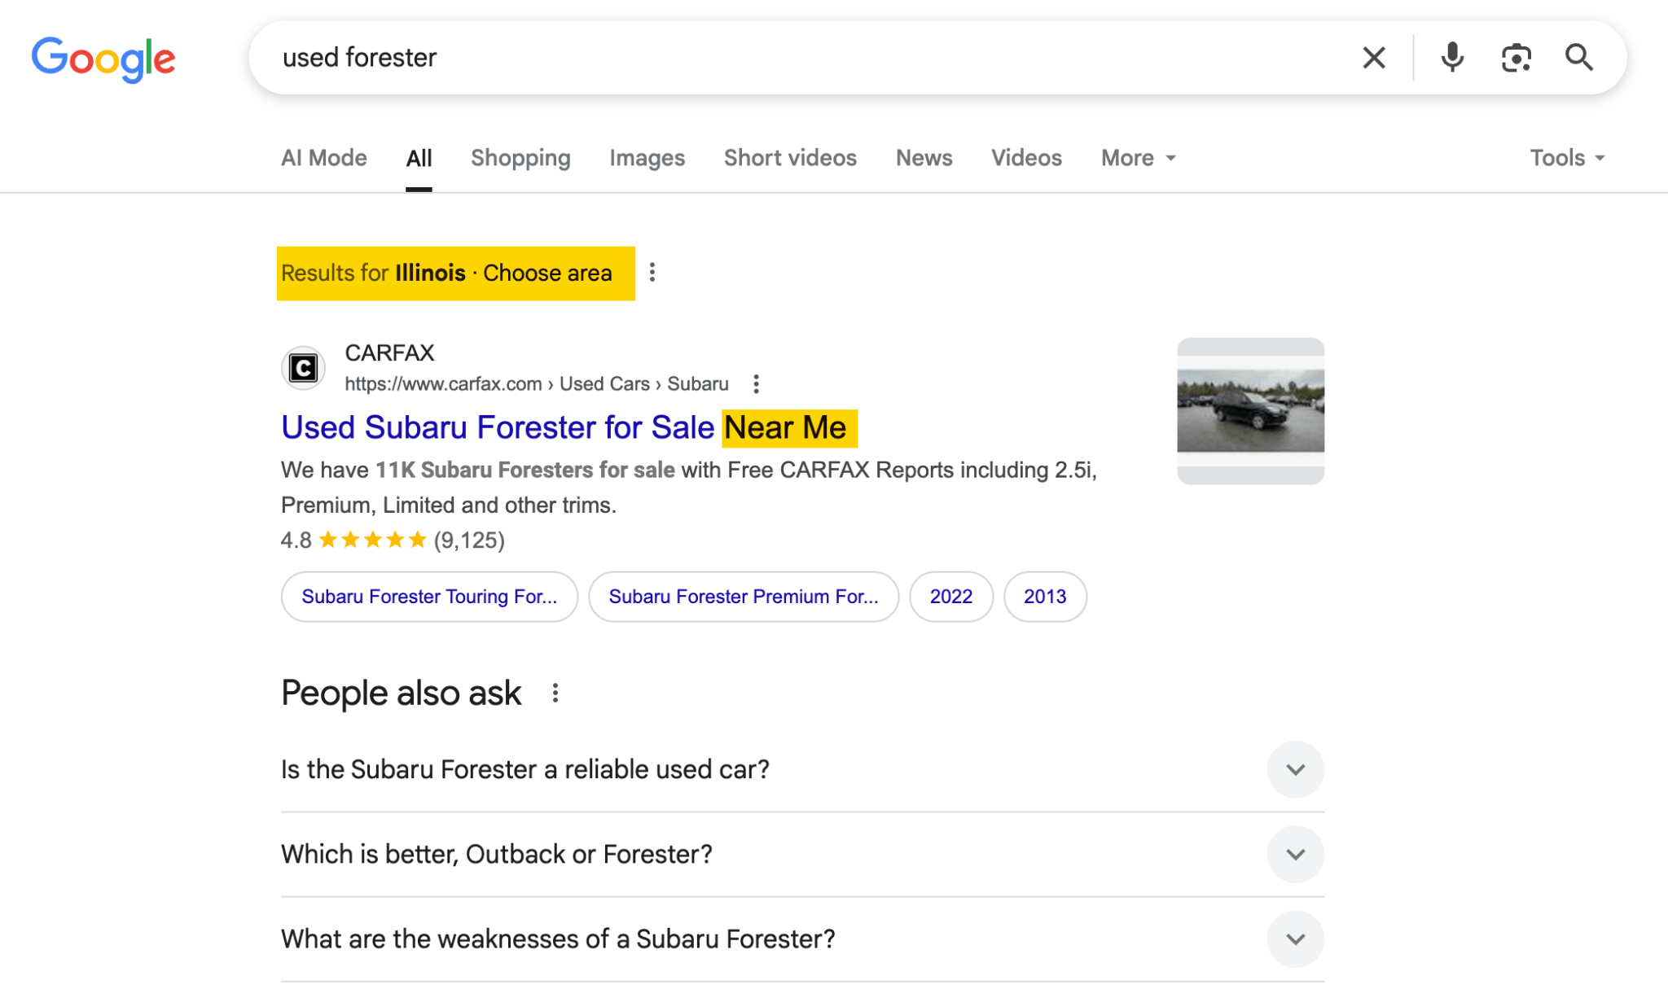Open the More dropdown

pyautogui.click(x=1136, y=158)
